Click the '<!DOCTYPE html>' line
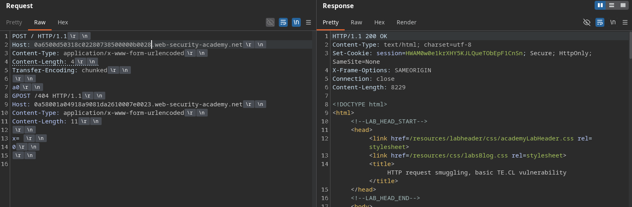The image size is (632, 207). [x=360, y=104]
